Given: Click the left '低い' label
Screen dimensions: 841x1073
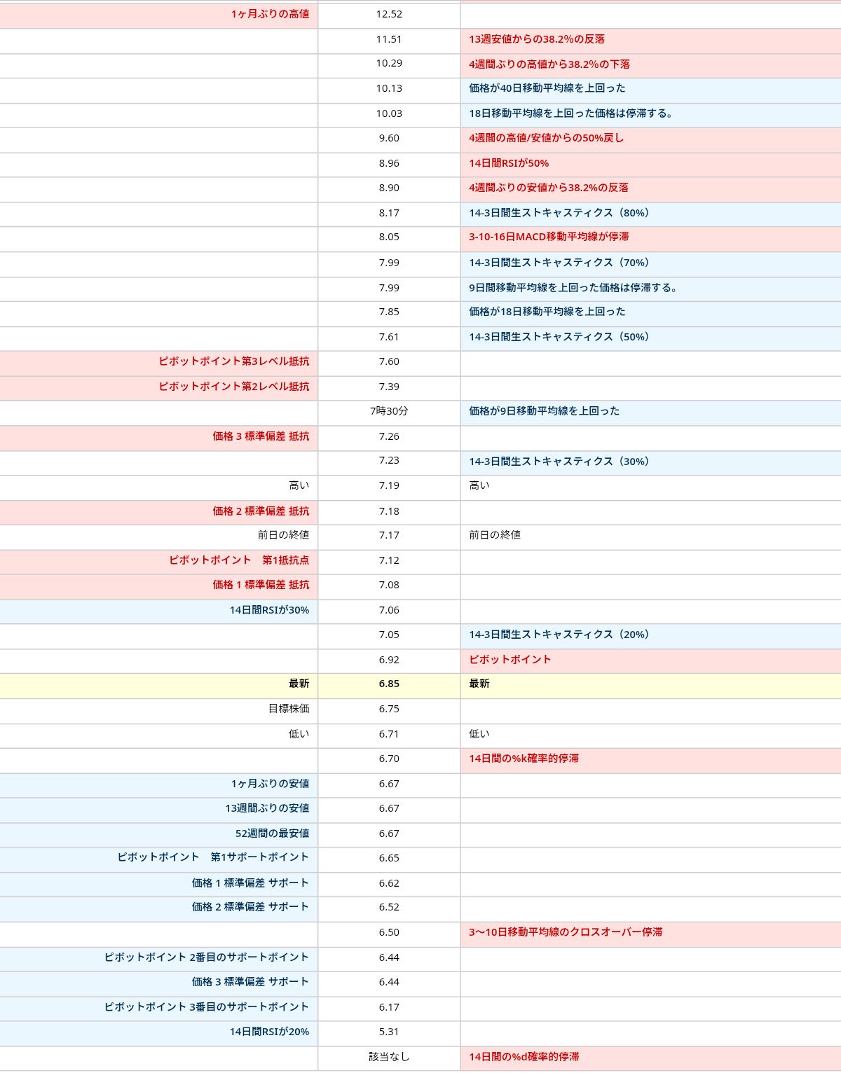Looking at the screenshot, I should click(x=299, y=734).
